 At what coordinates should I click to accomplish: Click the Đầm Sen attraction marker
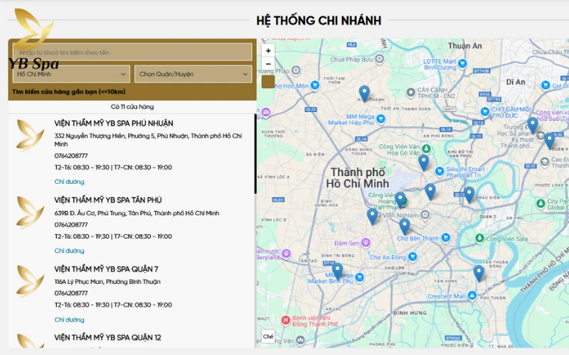(x=366, y=243)
